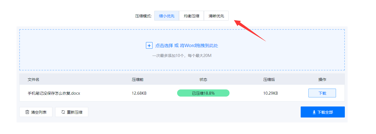376x134 pixels.
Task: Click the 文件名 column header
Action: point(33,80)
